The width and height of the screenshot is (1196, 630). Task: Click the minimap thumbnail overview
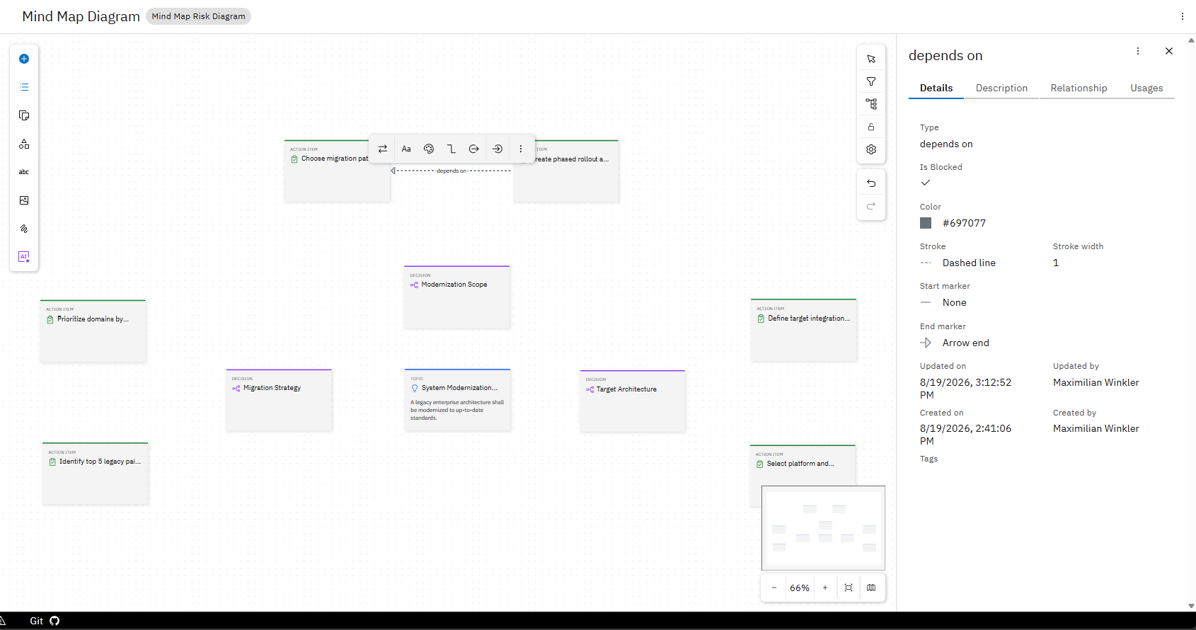(823, 528)
